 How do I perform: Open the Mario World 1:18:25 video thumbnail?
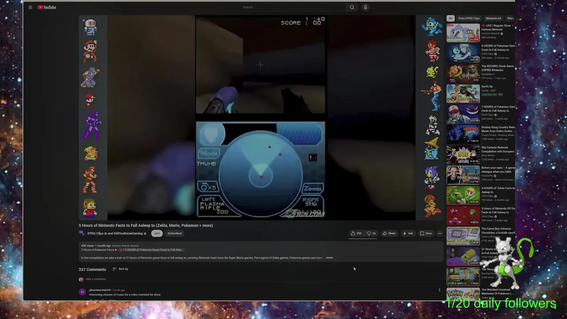coord(463,277)
